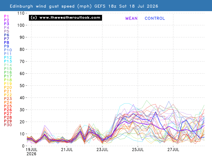This screenshot has width=212, height=159.
Task: Click the P12 legend label
Action: click(x=8, y=58)
